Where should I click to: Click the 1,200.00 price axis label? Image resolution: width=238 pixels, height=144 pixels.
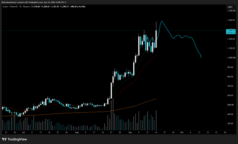(x=231, y=39)
